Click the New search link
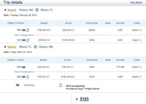146x104 pixels. tap(136, 2)
